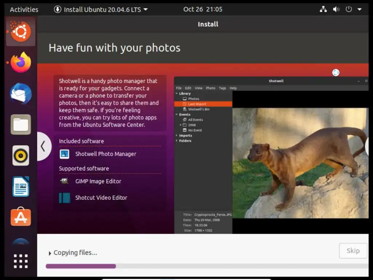
Task: Click the installer download icon in top bar
Action: pos(57,9)
